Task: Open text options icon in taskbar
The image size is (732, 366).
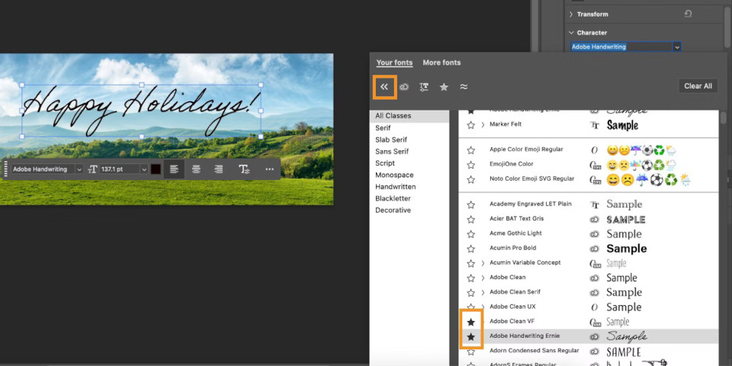Action: 244,169
